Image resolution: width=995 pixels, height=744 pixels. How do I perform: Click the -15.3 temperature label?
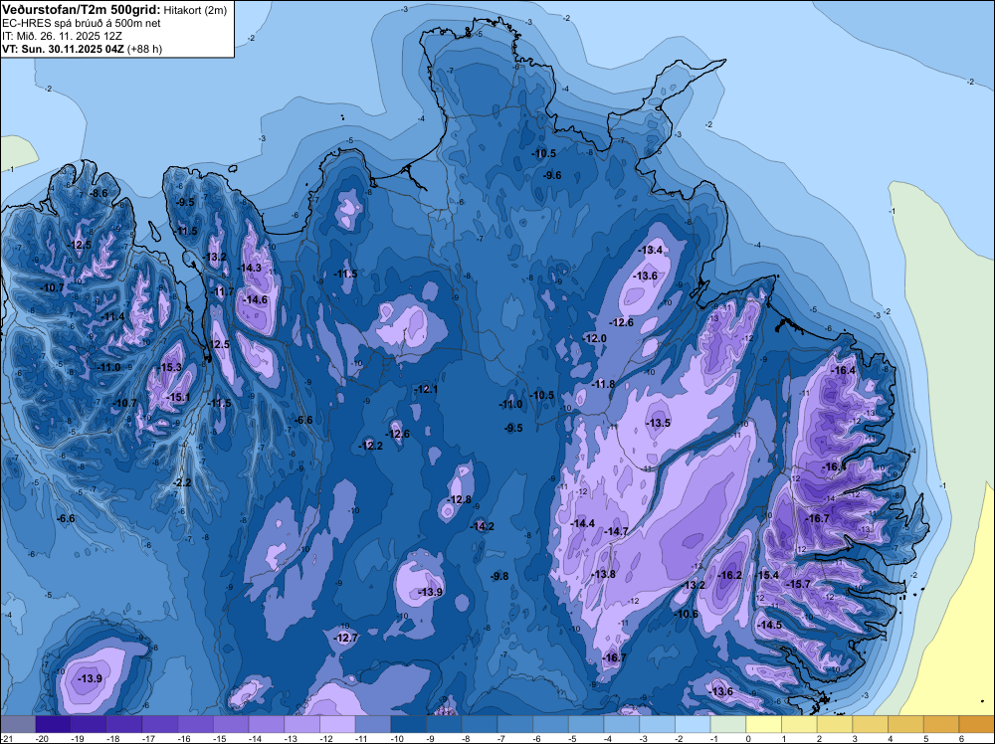tap(170, 367)
